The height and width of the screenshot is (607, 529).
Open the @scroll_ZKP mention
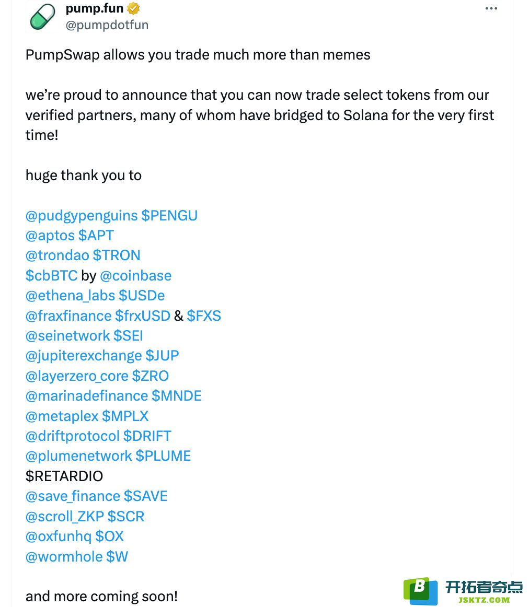65,517
